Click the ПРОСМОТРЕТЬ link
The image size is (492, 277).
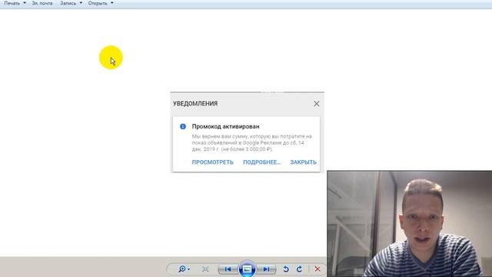click(212, 162)
